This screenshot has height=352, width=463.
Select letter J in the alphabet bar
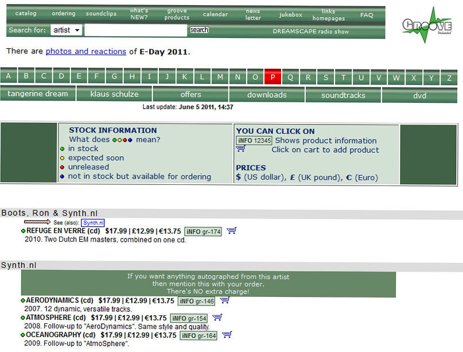167,77
